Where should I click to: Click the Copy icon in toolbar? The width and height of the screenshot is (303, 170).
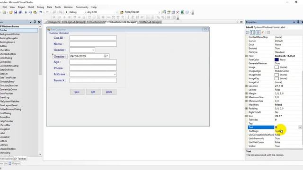click(30, 12)
